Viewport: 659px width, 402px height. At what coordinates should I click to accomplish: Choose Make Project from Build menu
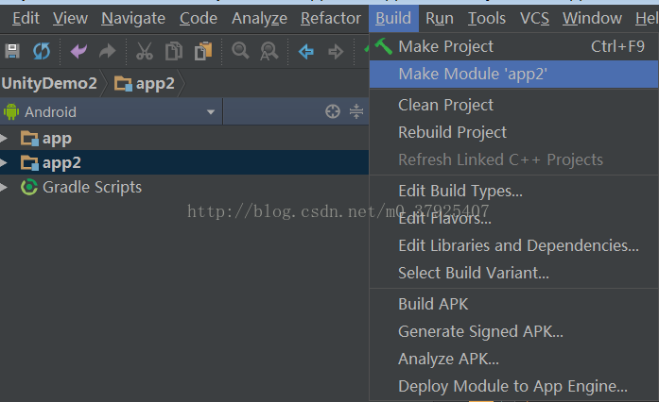pyautogui.click(x=513, y=46)
